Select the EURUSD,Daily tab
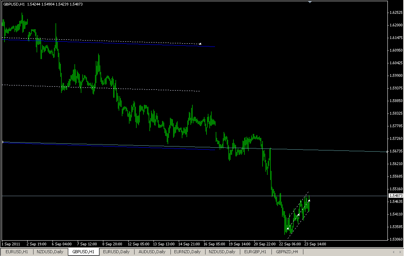Screen dimensions: 404x256 click(116, 252)
